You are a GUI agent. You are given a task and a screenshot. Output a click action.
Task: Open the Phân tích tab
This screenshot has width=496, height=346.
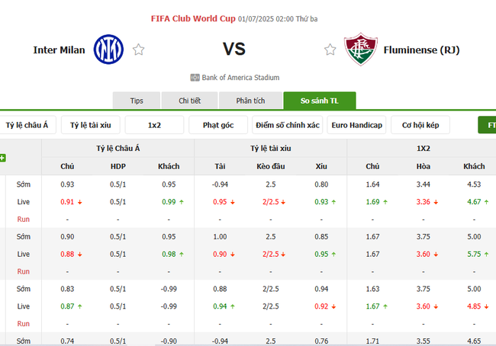(250, 101)
